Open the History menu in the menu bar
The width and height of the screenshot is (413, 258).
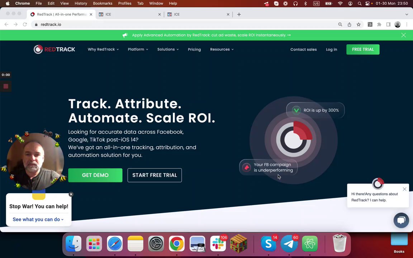pyautogui.click(x=81, y=4)
